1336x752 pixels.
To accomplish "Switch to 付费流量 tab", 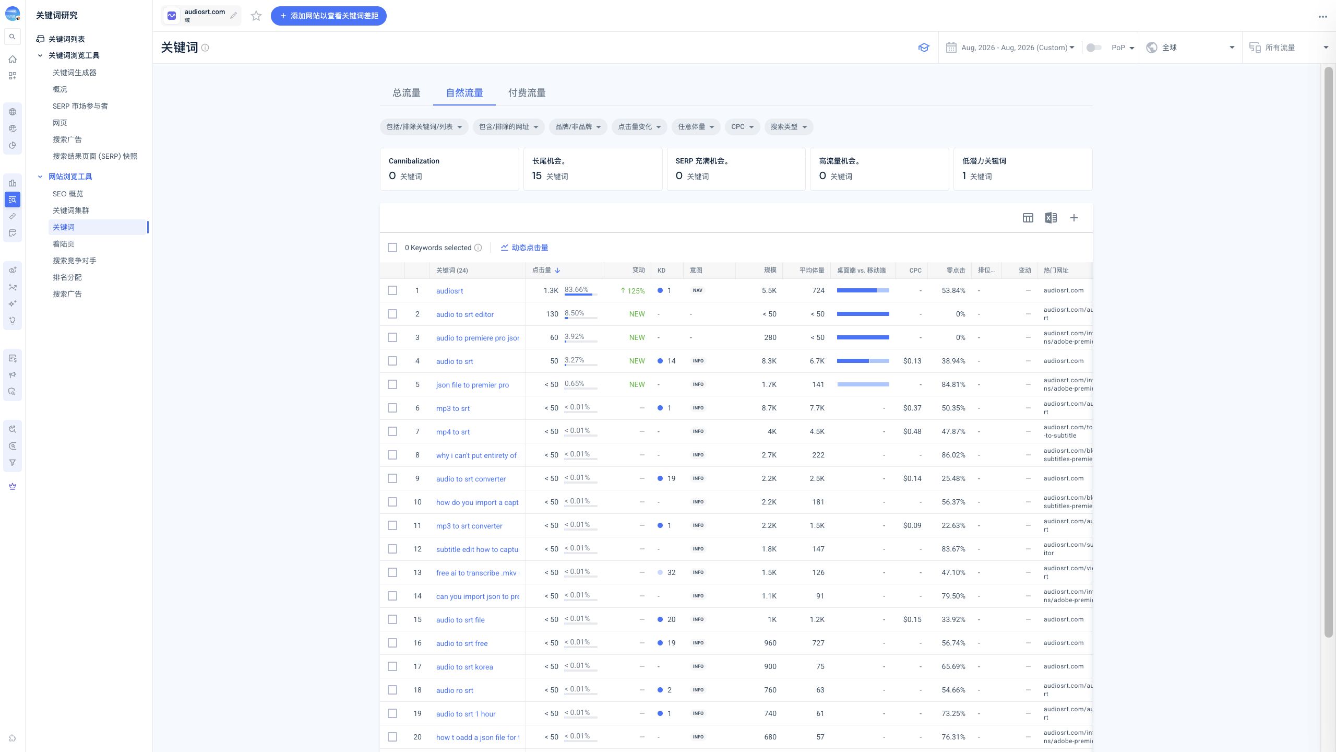I will [527, 93].
